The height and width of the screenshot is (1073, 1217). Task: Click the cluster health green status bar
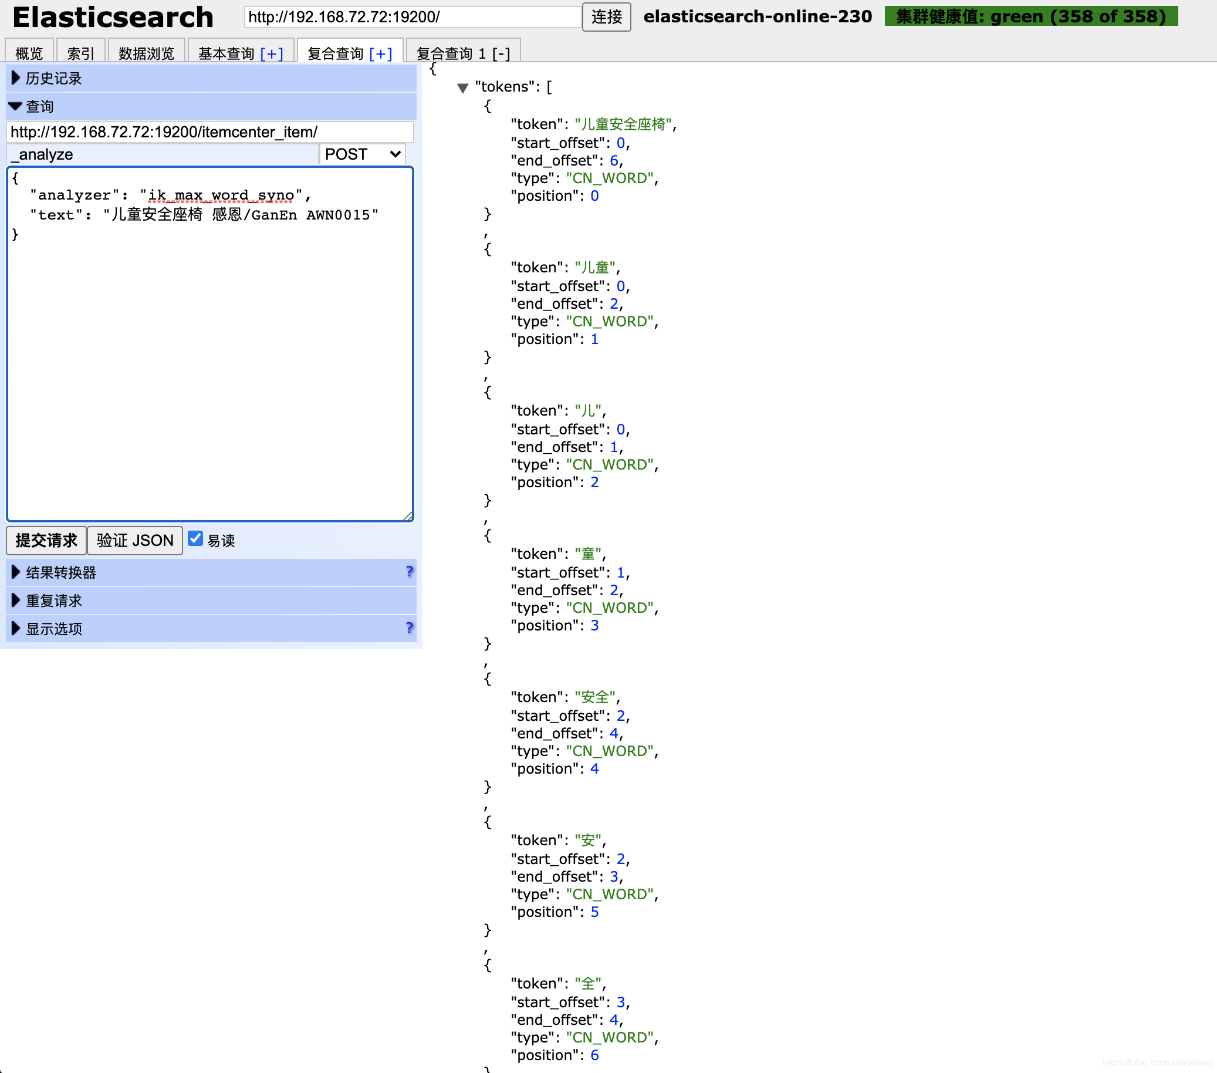(1030, 16)
